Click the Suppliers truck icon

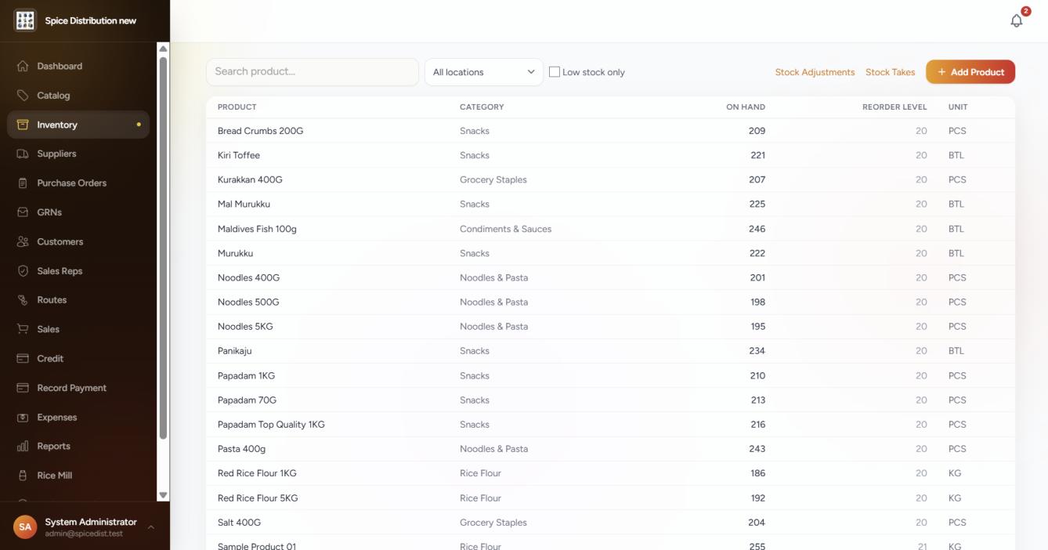click(23, 154)
